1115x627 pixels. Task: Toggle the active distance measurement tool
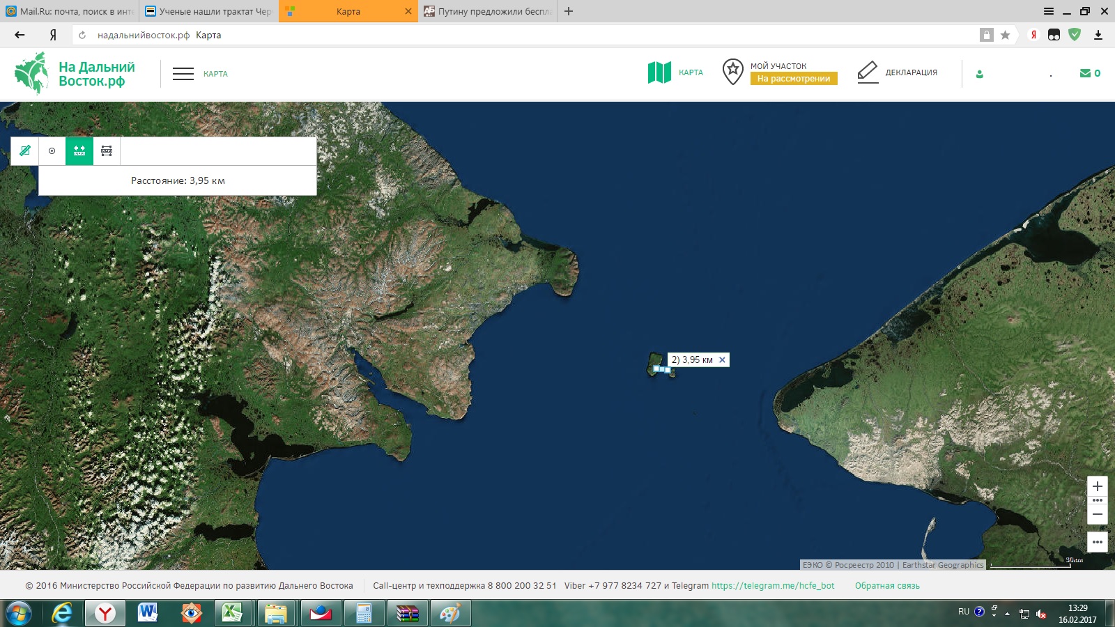coord(79,150)
